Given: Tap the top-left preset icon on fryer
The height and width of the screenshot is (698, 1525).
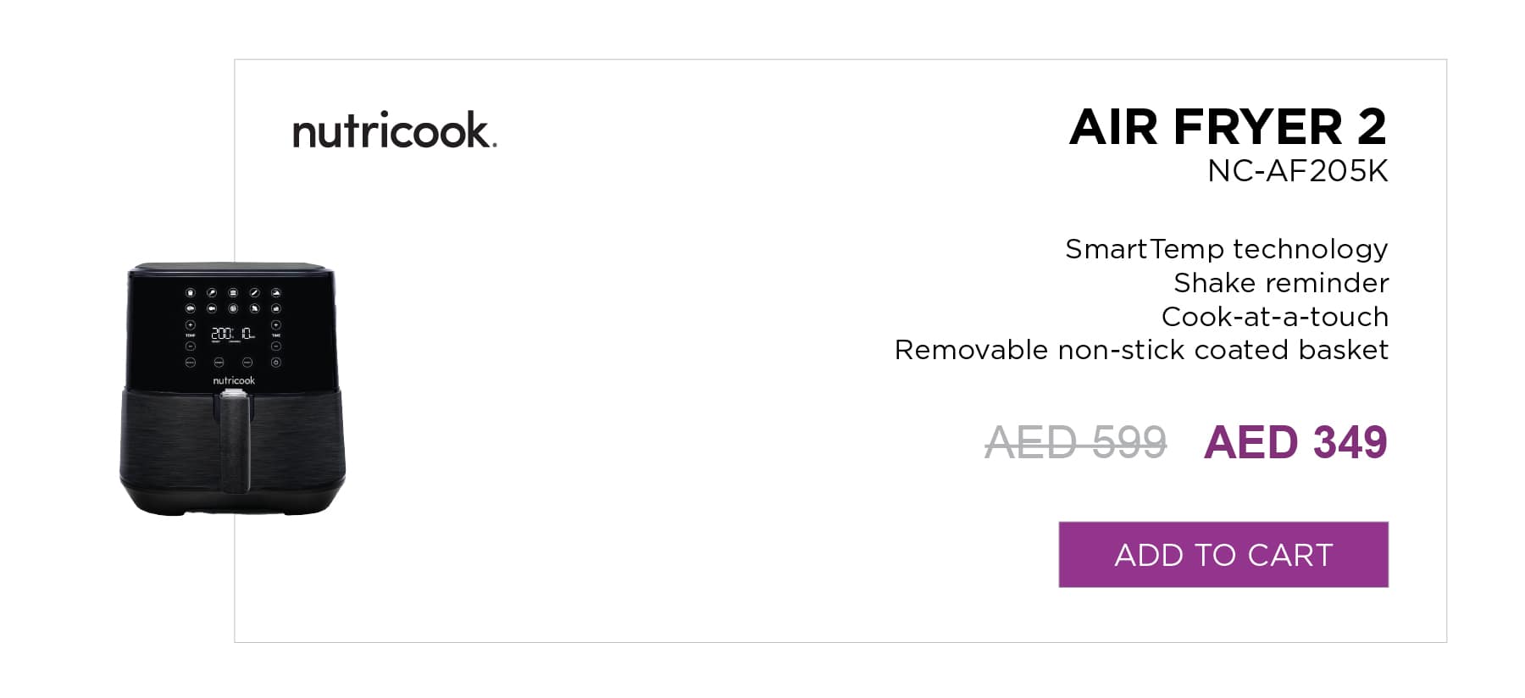Looking at the screenshot, I should coord(191,292).
